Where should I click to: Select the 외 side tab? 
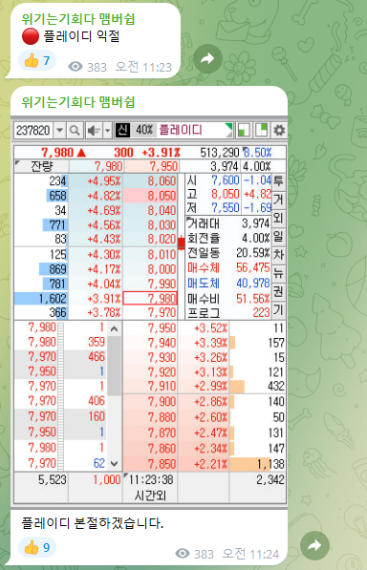click(279, 218)
